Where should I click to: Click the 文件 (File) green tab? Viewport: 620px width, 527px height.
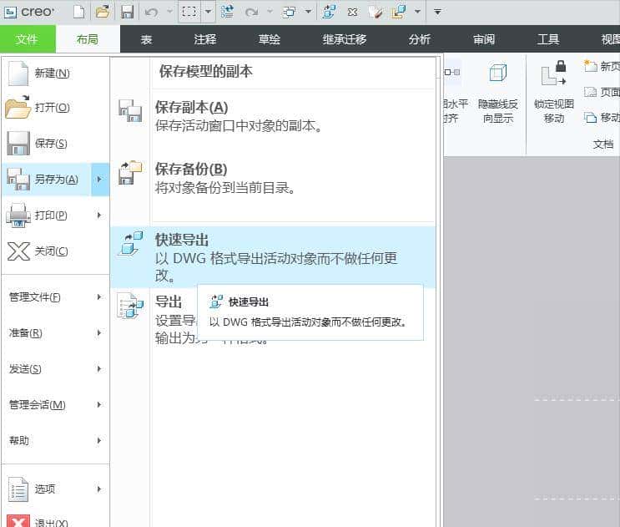[x=28, y=38]
